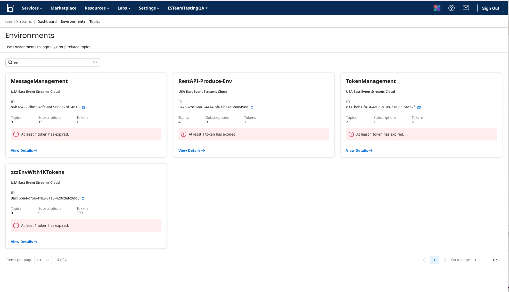The image size is (509, 292).
Task: Open the Settings dropdown menu
Action: click(x=149, y=8)
